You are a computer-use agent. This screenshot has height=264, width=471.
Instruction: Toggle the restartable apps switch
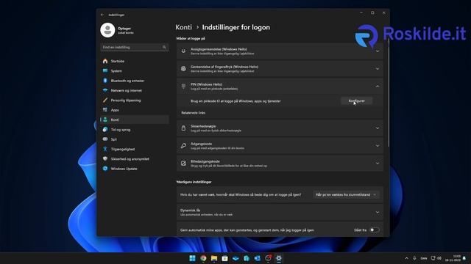(375, 230)
